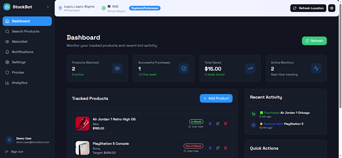Click the '2 active' green text
Viewport: 342px width, 158px height.
78,75
